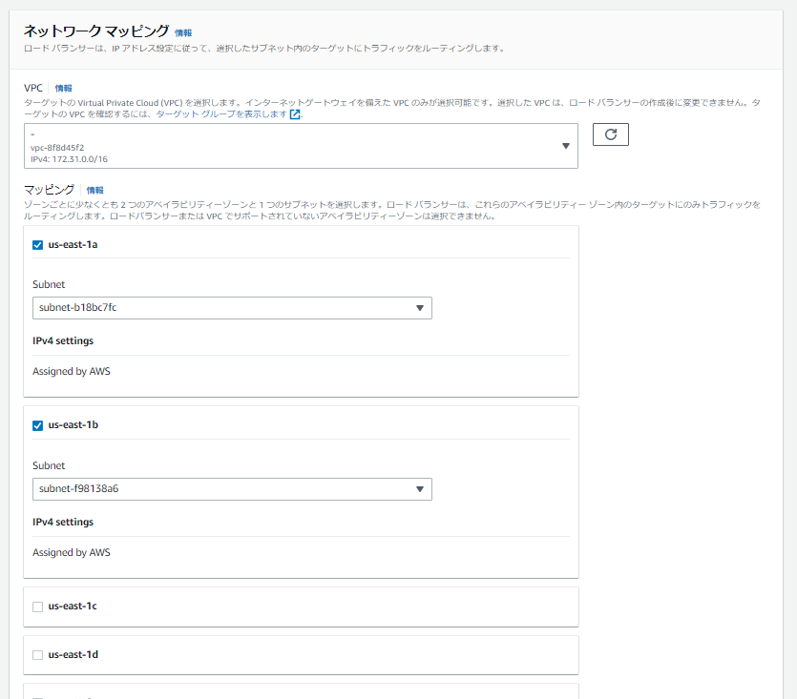Viewport: 797px width, 699px height.
Task: Enable the us-east-1d availability zone
Action: (37, 655)
